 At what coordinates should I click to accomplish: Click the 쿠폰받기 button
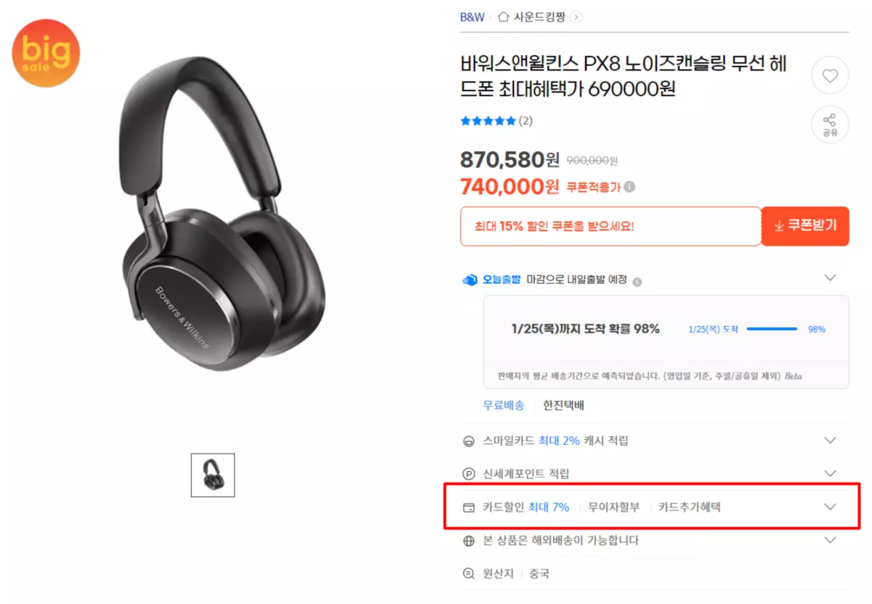[x=805, y=226]
